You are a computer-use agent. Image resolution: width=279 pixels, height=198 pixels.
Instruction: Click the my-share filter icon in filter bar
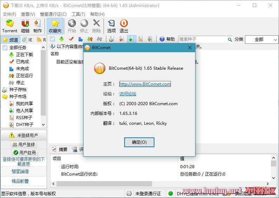coord(121,39)
